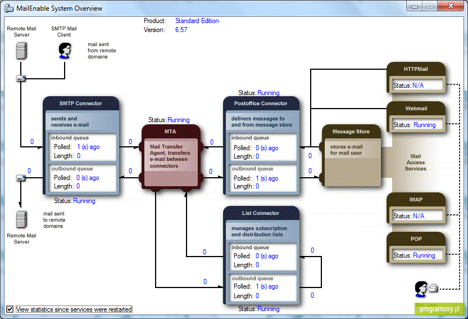This screenshot has width=468, height=319.
Task: Click Postoffice inbound queue Length value
Action: 257,156
